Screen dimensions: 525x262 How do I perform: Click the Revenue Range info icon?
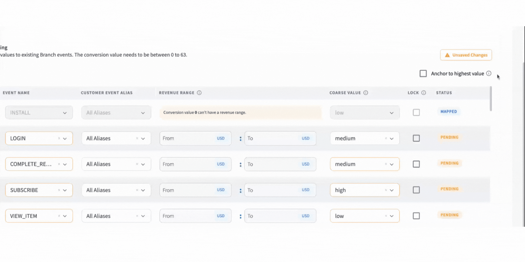(x=199, y=93)
